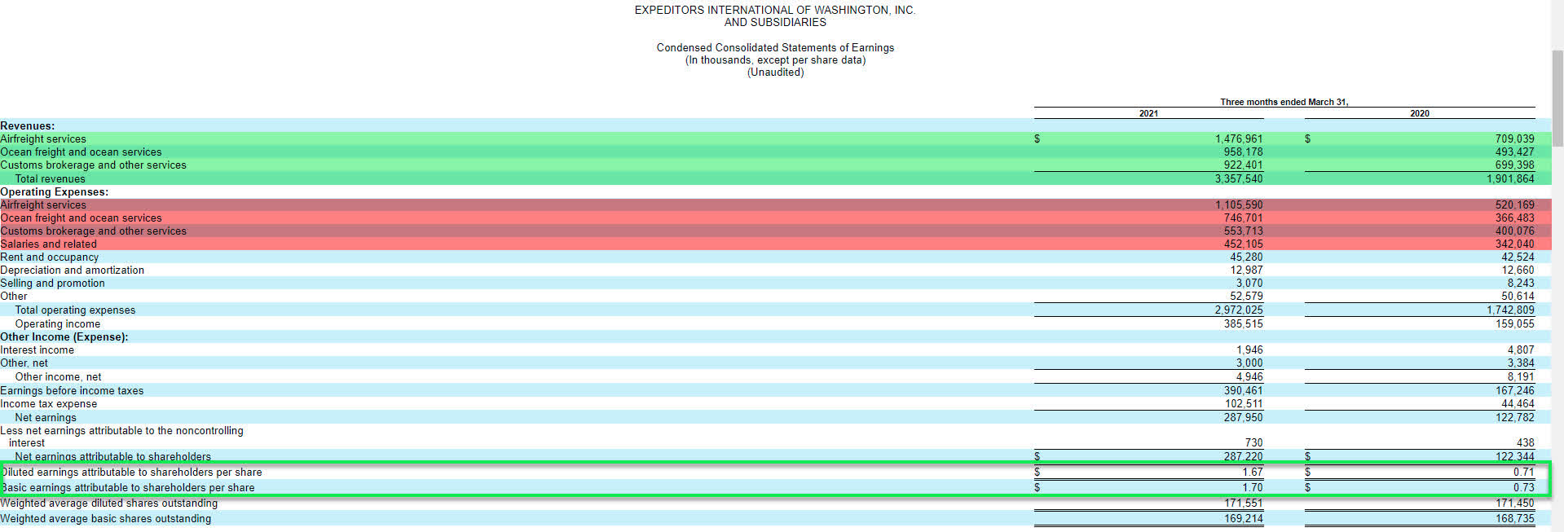Select interest income value 1,946
Viewport: 1564px width, 532px height.
tap(1249, 350)
